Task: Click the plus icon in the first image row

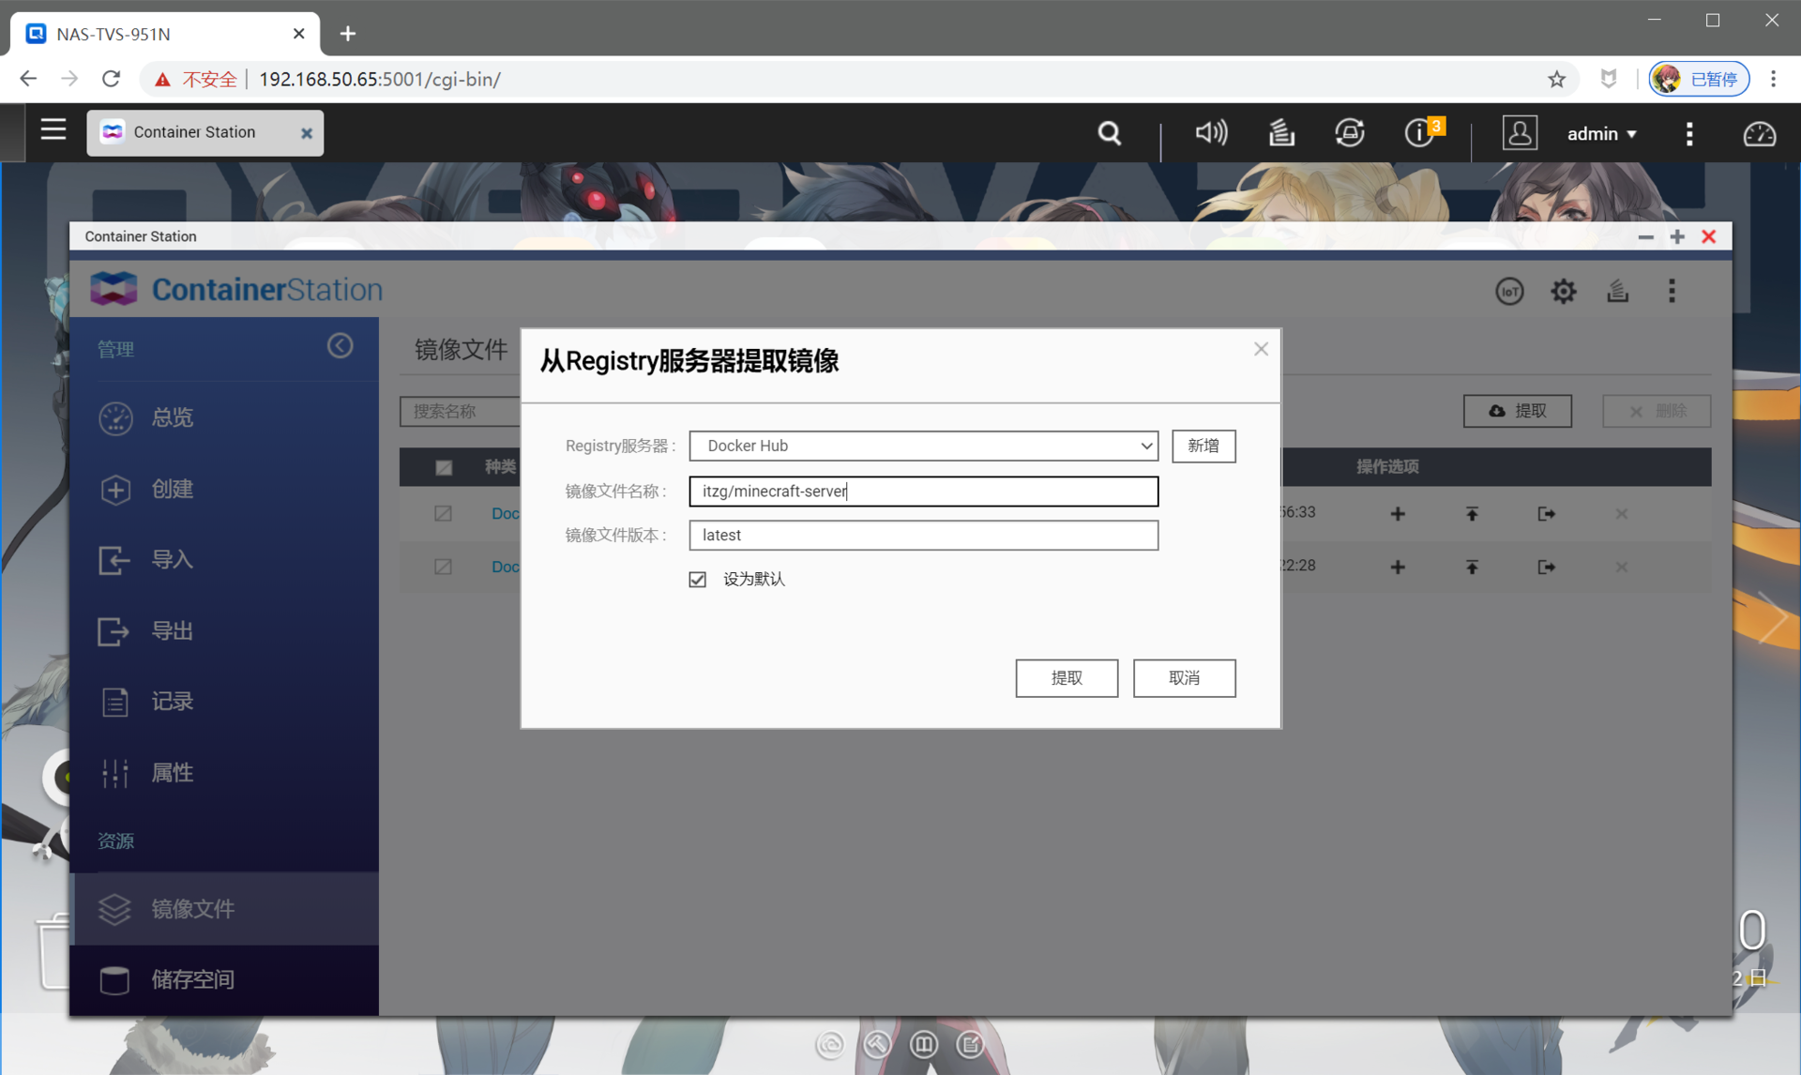Action: point(1398,514)
